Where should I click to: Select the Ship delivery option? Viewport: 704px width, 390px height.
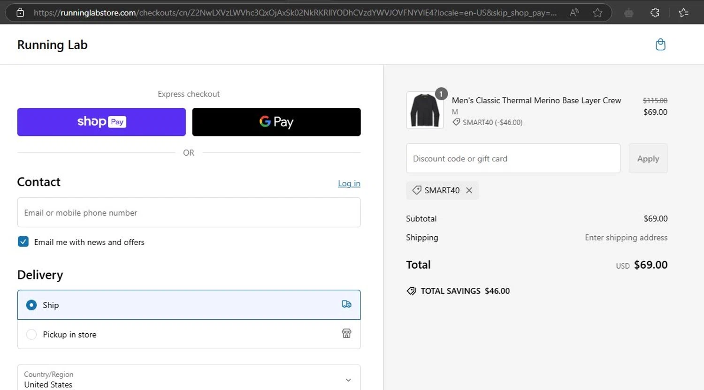click(x=189, y=305)
